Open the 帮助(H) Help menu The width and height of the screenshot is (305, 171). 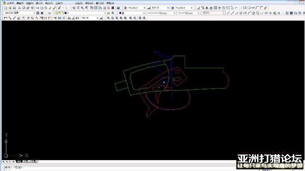click(110, 3)
